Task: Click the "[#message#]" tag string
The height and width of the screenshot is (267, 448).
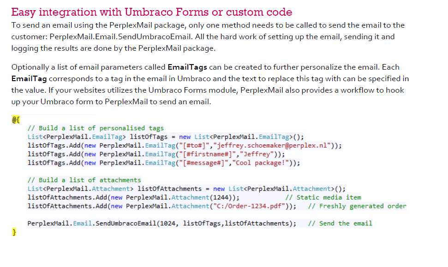Action: [x=204, y=163]
